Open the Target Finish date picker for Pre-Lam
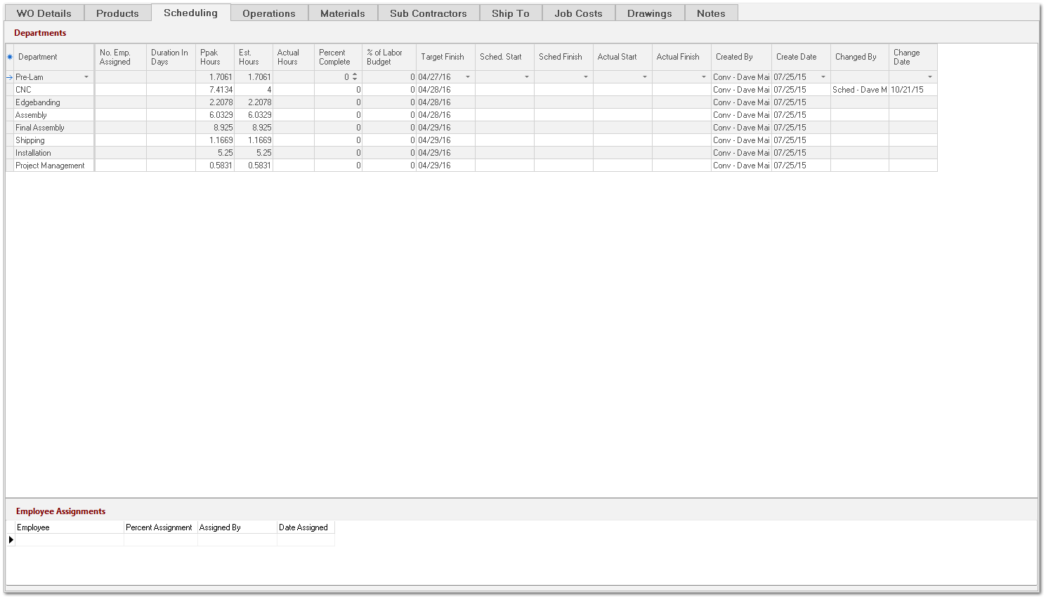The width and height of the screenshot is (1046, 599). pos(468,76)
